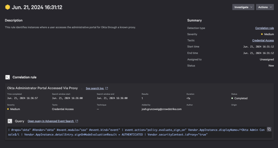Image resolution: width=278 pixels, height=148 pixels.
Task: Click the rule description text
Action: tap(70, 27)
